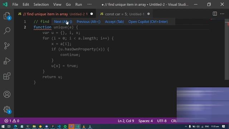Image resolution: width=229 pixels, height=129 pixels.
Task: Show Previous Copilot suggestion (Alt+[)
Action: click(x=88, y=21)
